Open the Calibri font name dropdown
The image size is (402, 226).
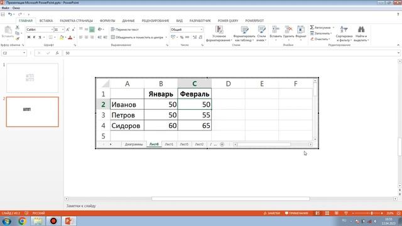point(52,30)
